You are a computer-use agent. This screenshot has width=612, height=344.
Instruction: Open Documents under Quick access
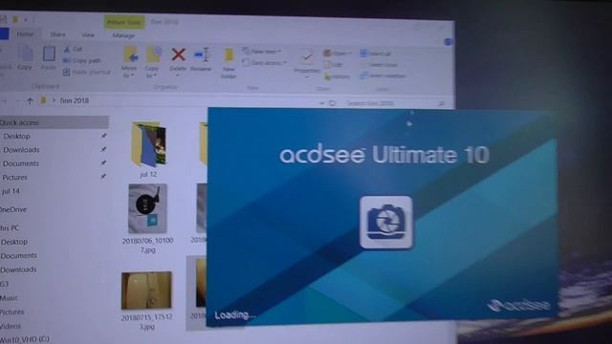pos(21,163)
